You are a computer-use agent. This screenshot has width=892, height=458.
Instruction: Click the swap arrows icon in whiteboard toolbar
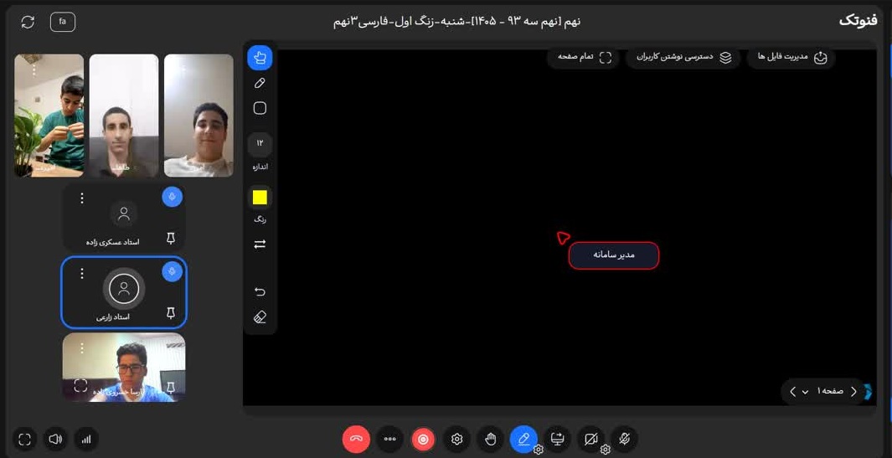tap(260, 244)
